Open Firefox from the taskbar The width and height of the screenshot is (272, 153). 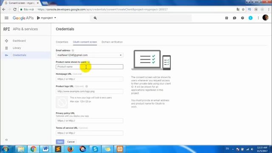(71, 149)
